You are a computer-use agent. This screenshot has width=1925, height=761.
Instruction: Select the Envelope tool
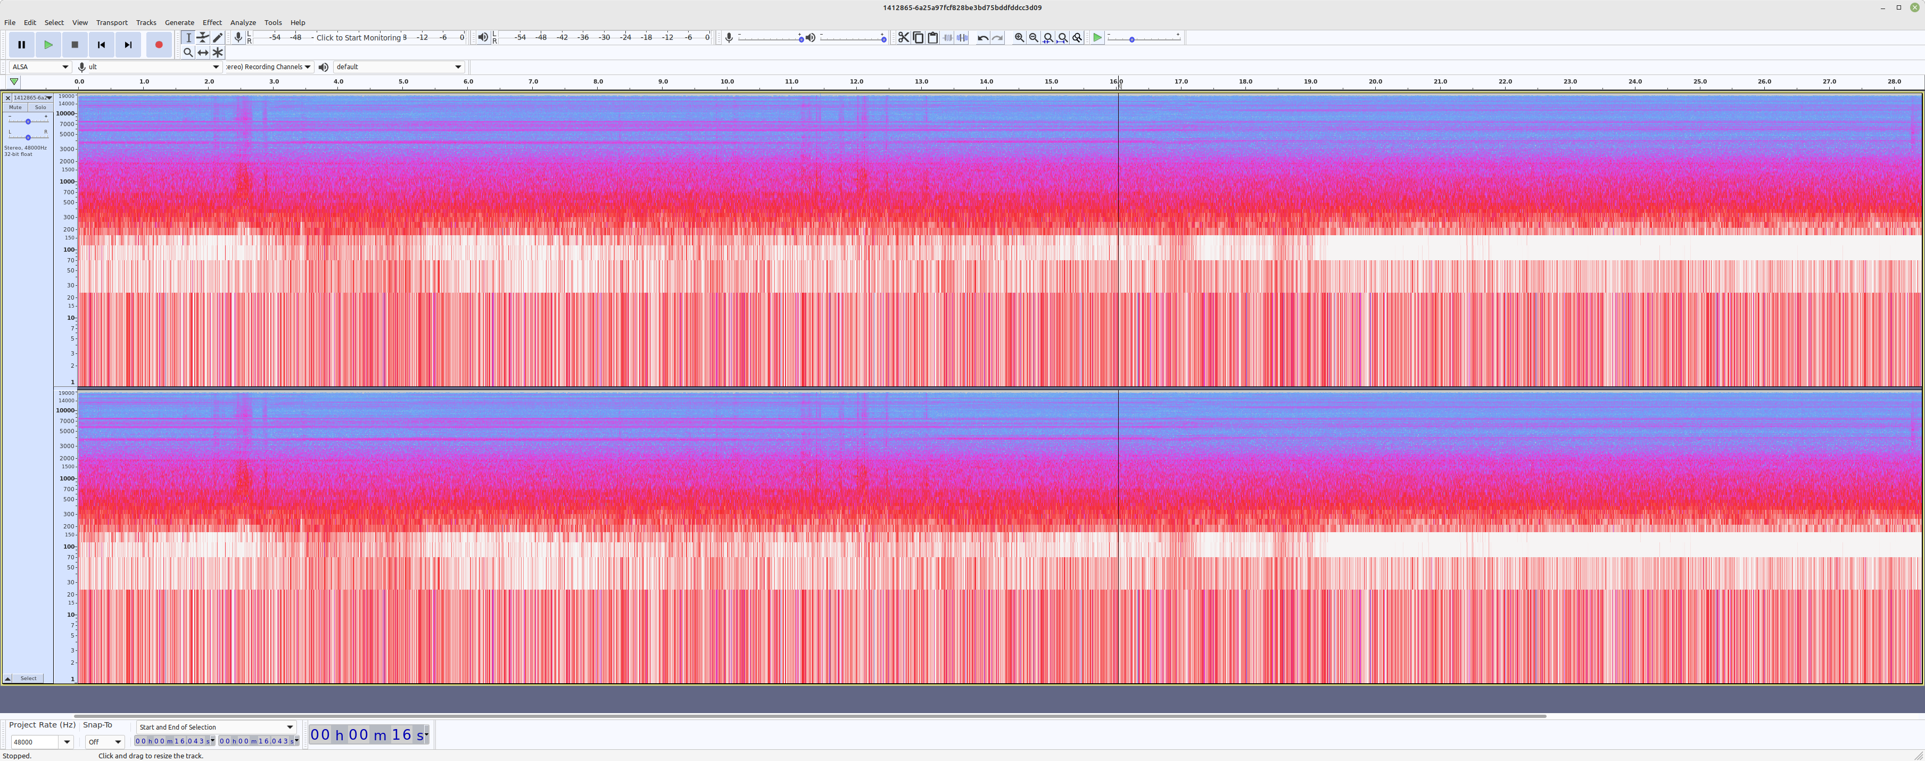coord(203,37)
